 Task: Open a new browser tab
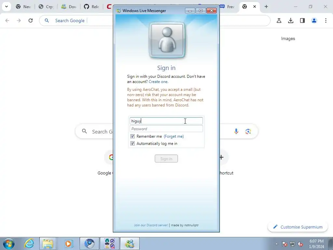[x=266, y=7]
